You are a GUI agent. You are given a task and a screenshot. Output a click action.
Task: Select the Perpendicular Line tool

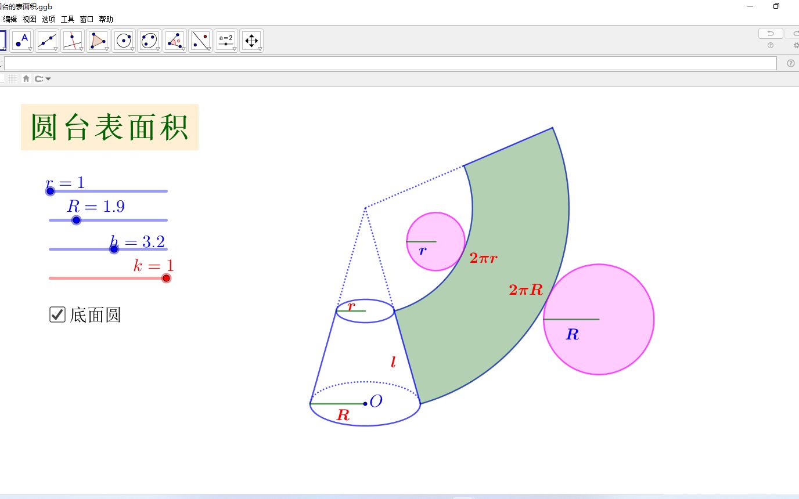pyautogui.click(x=73, y=41)
